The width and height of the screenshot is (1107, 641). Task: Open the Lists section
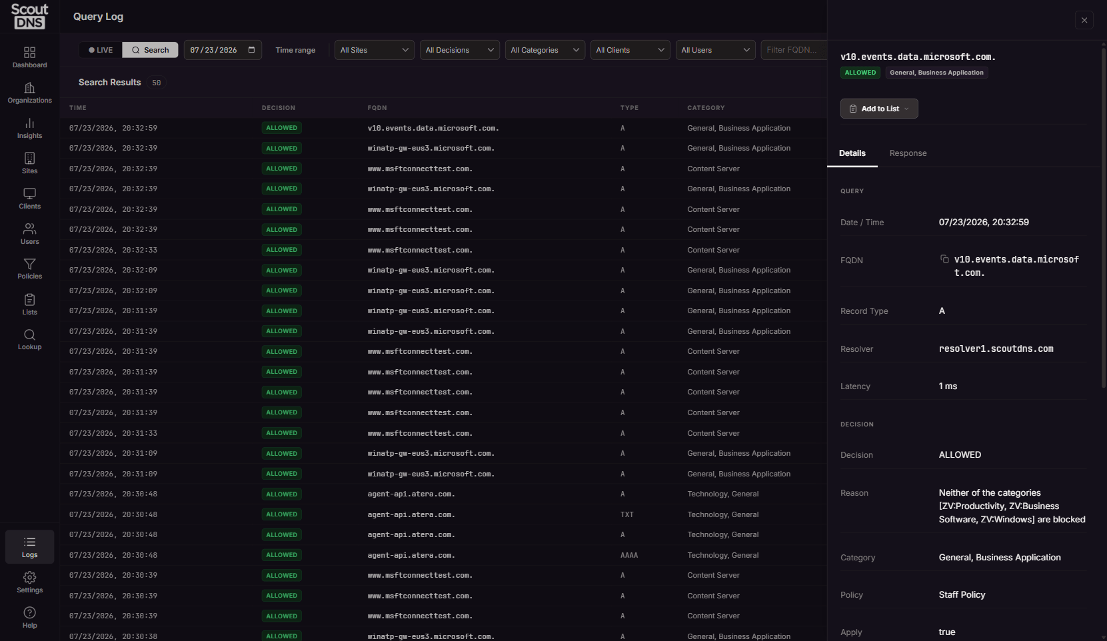click(x=29, y=305)
